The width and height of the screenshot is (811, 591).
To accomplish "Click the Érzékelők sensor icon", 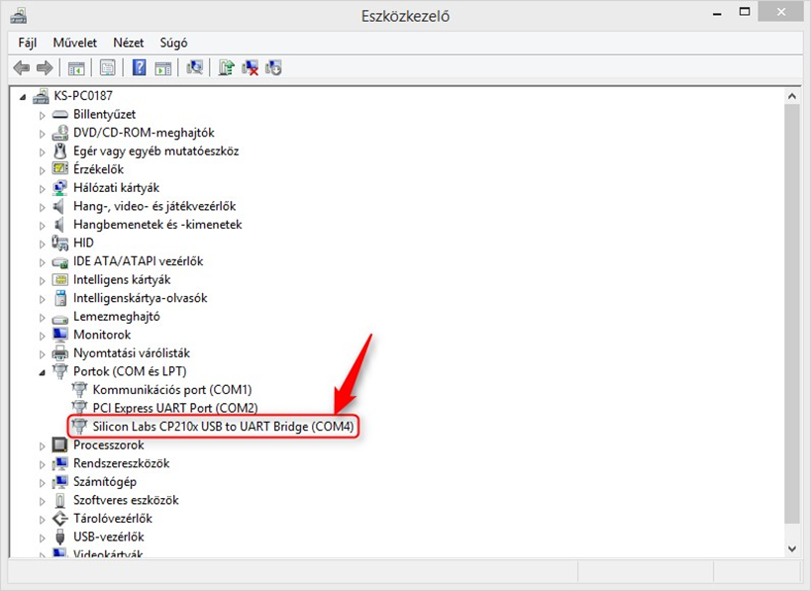I will pyautogui.click(x=60, y=169).
